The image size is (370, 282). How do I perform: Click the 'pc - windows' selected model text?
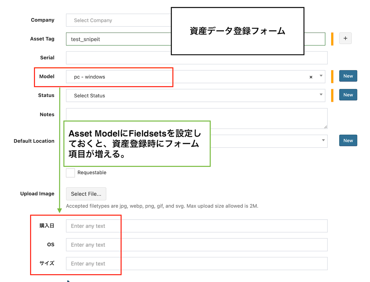90,77
